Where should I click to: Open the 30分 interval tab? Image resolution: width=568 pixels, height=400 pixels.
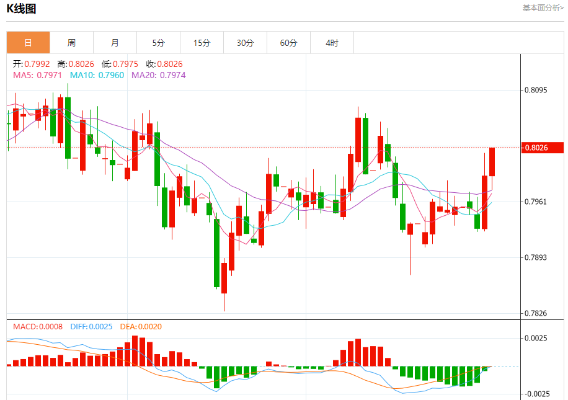coord(246,43)
